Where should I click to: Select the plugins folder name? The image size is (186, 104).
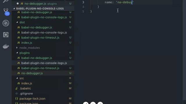pos(24,53)
